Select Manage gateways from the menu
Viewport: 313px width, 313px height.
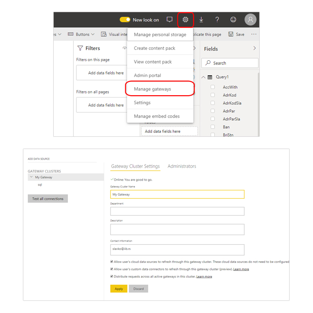[152, 89]
